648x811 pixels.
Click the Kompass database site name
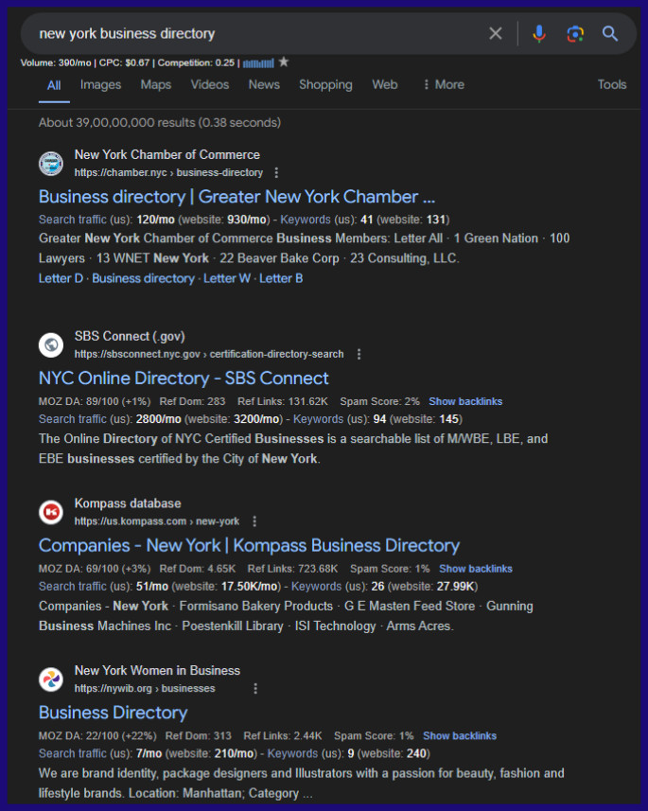(x=128, y=503)
